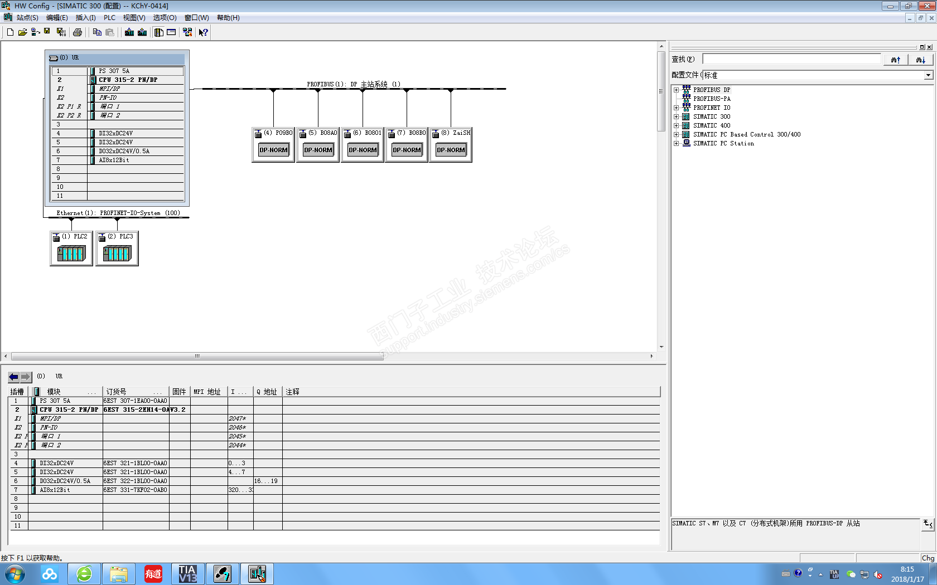
Task: Select DP slave (4) FO9B0 module
Action: pos(273,144)
